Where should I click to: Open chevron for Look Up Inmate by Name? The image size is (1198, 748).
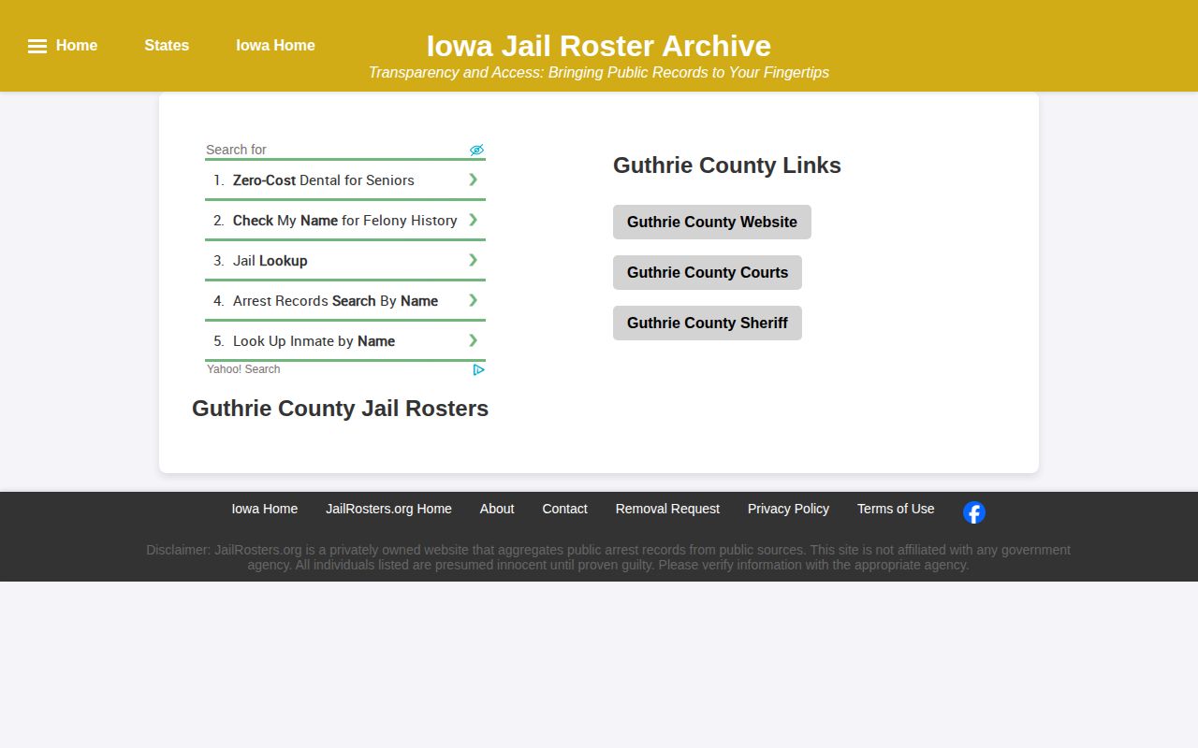tap(474, 340)
